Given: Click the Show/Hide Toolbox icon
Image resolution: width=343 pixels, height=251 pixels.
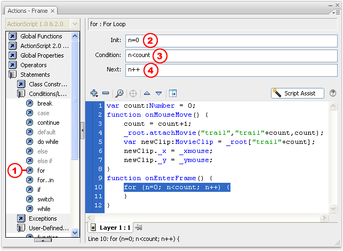Looking at the screenshot, I should pyautogui.click(x=173, y=93).
